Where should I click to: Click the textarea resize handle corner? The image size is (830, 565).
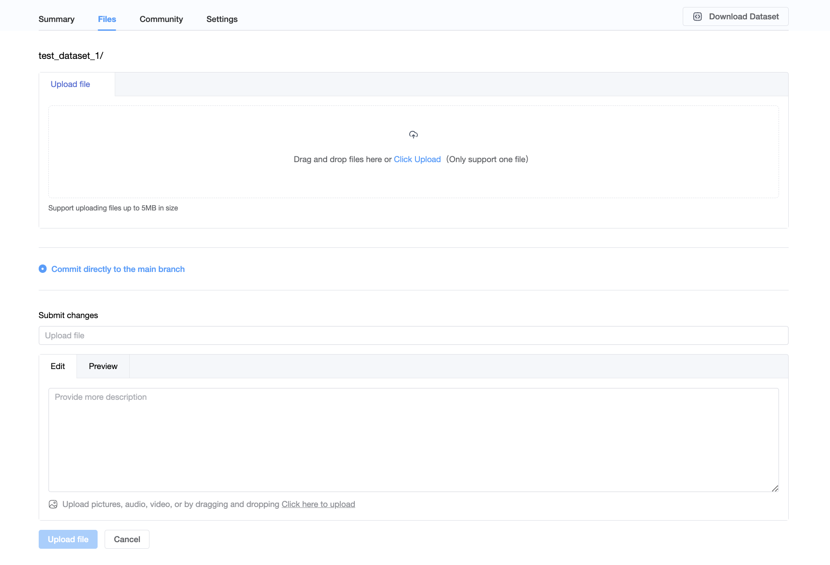click(x=775, y=488)
